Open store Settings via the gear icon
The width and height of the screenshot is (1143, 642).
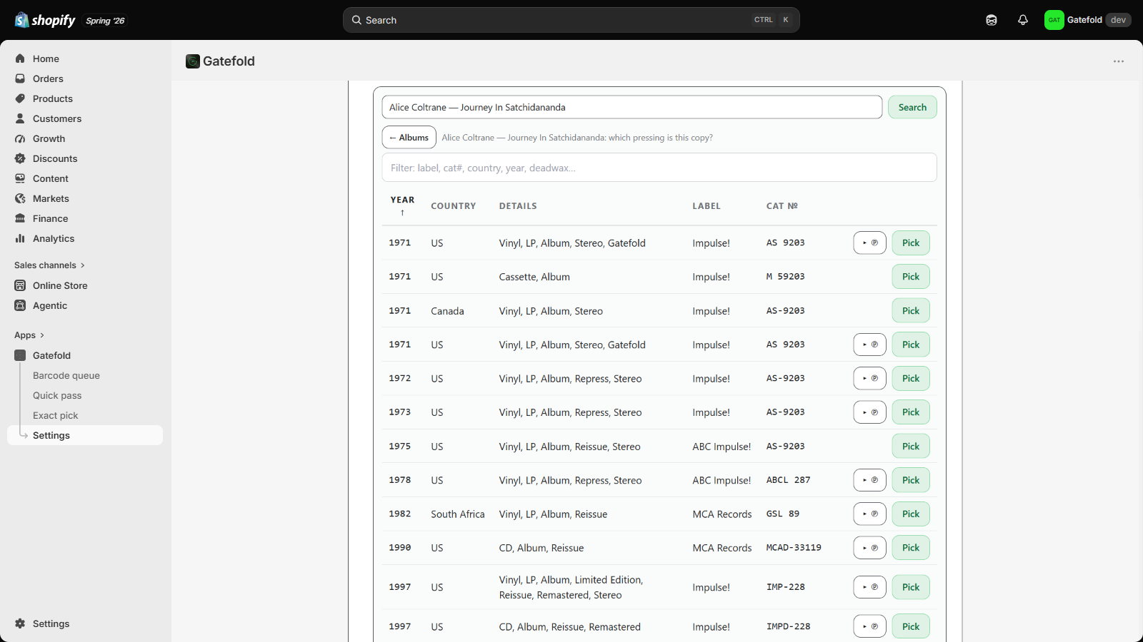coord(20,623)
